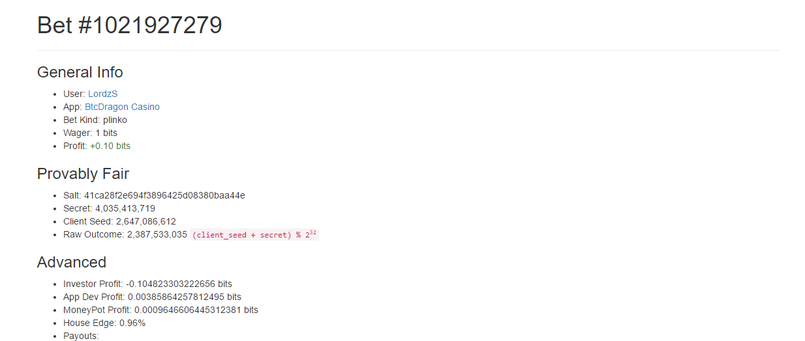Screen dimensions: 805x341
Task: Click the Secret value 4,035,413,719
Action: tap(125, 208)
